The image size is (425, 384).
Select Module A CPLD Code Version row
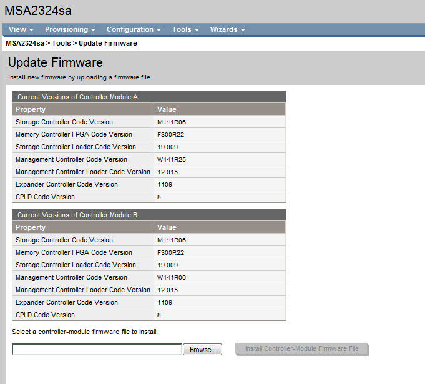[149, 197]
